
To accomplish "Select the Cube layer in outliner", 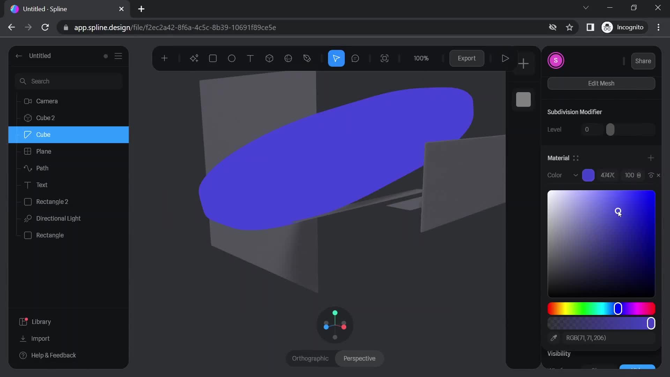I will pyautogui.click(x=68, y=134).
